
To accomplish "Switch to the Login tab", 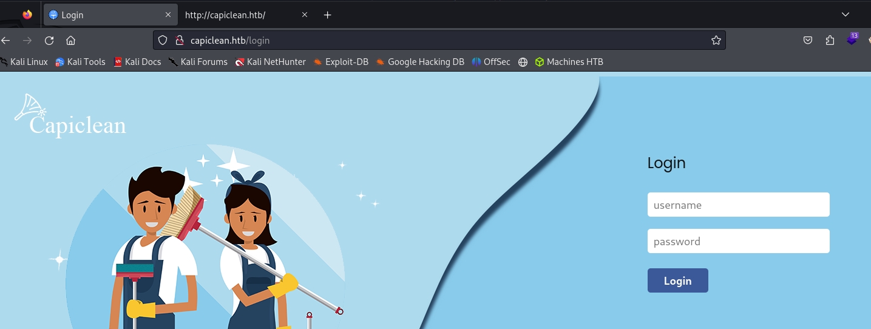I will [x=110, y=15].
